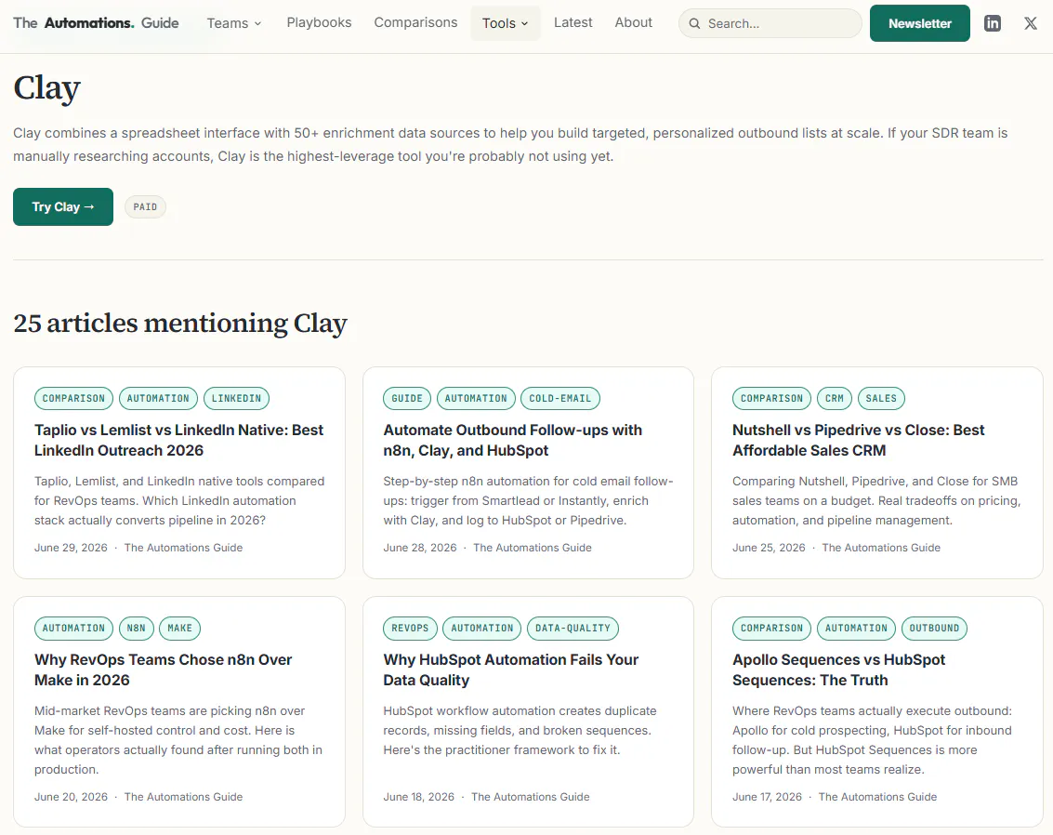Screen dimensions: 1053x835
Task: Click the 'Clay' page title
Action: click(47, 88)
